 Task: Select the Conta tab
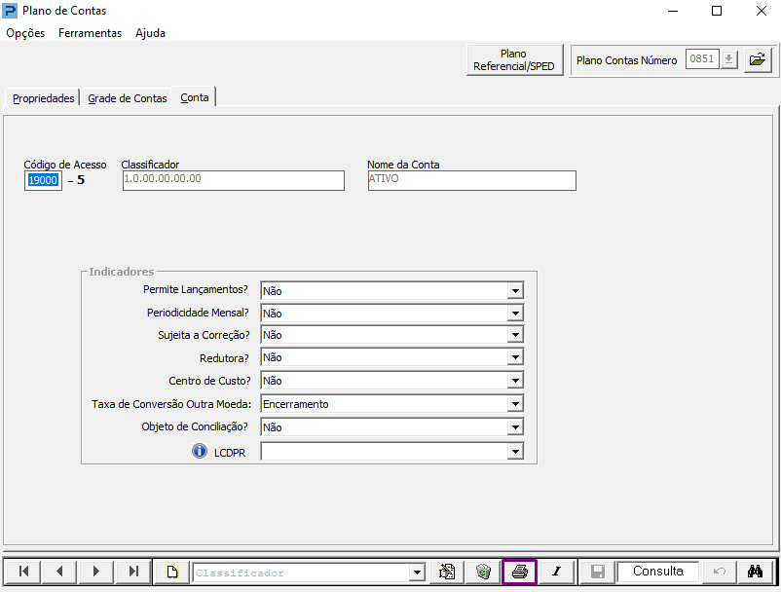[194, 97]
